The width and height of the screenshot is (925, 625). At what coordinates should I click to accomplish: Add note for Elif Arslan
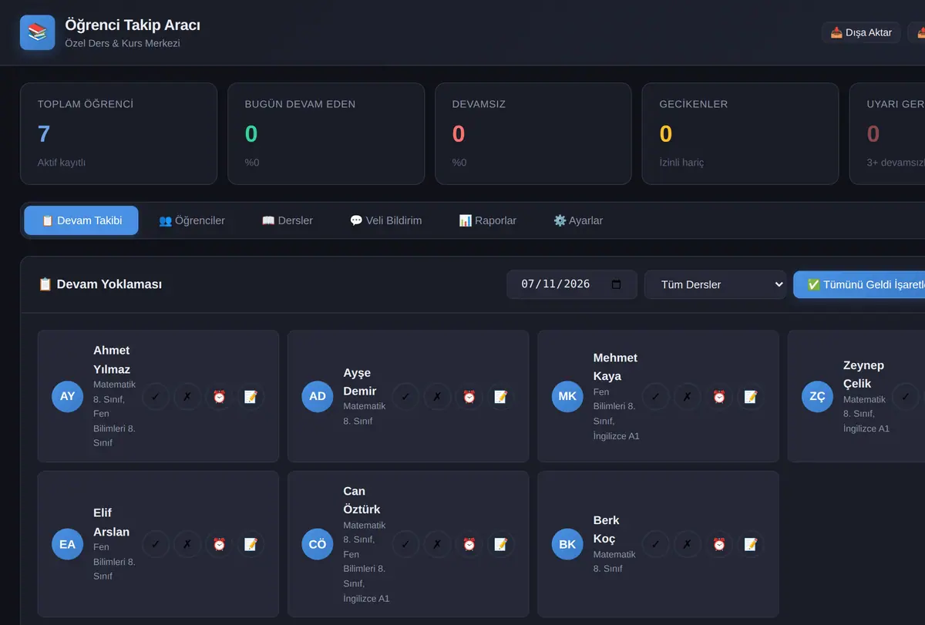(x=251, y=544)
